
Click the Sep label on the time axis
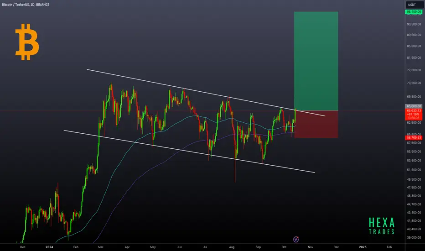click(258, 247)
